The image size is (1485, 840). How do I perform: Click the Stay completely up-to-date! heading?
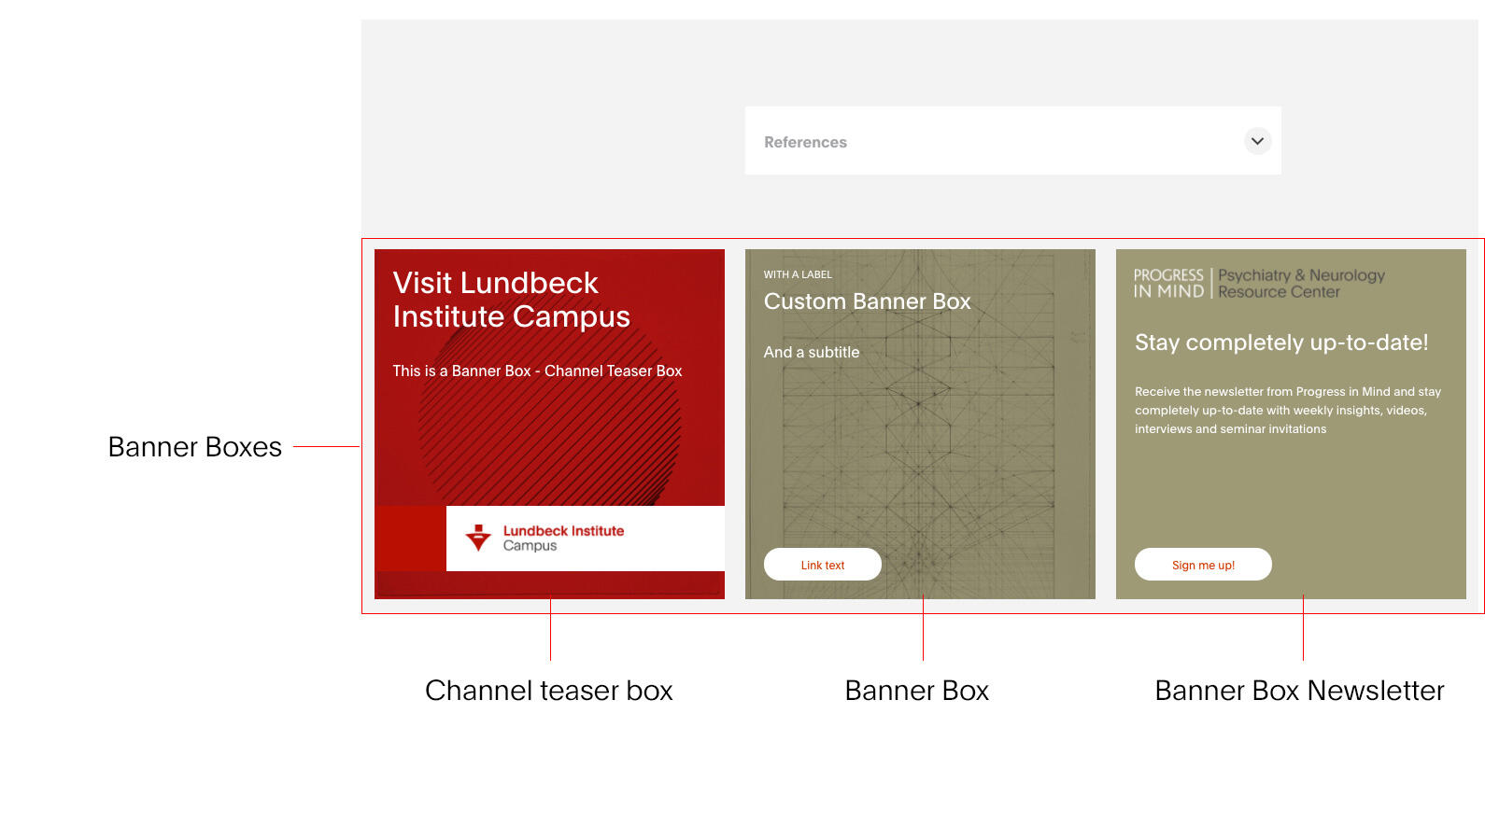(1280, 343)
